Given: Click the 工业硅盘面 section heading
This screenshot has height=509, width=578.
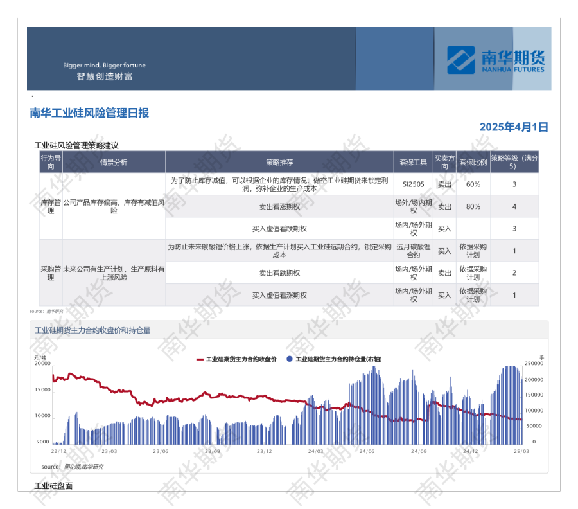Looking at the screenshot, I should click(53, 486).
